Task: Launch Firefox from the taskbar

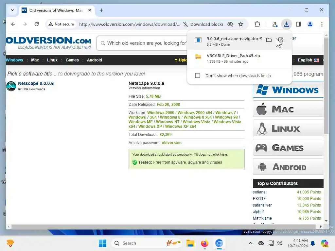Action: 204,243
